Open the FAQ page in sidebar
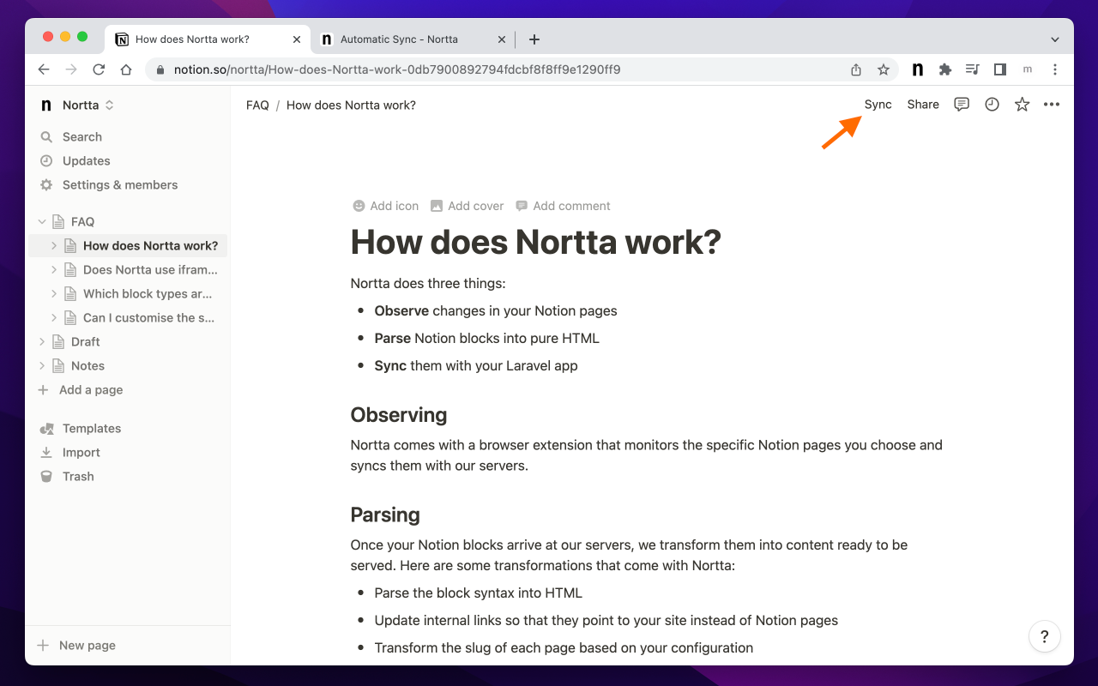The image size is (1098, 686). 82,222
